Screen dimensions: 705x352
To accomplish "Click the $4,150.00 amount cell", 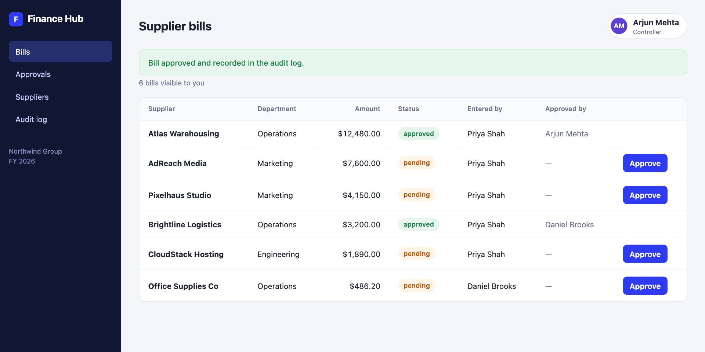I will point(361,195).
